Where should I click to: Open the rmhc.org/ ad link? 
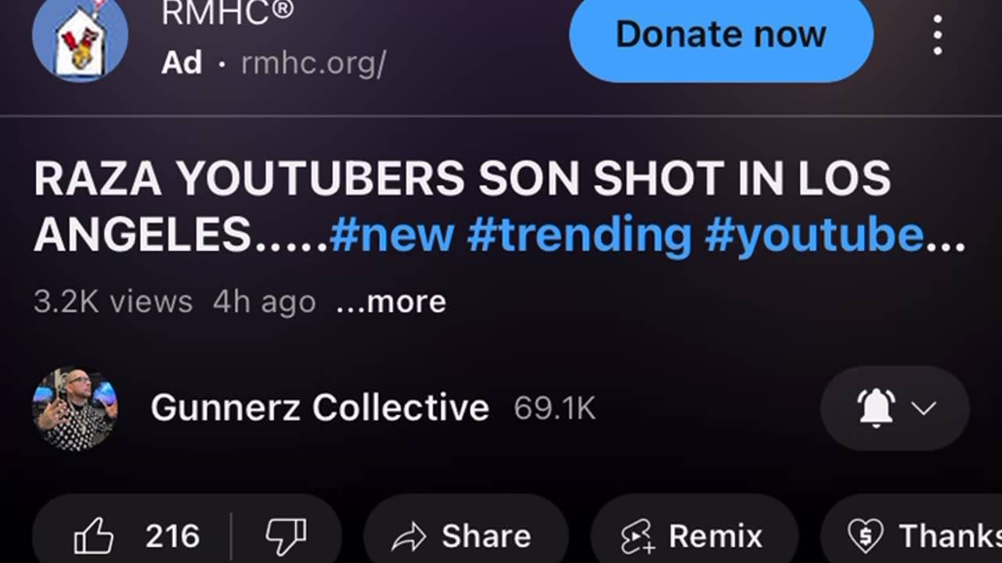pos(313,63)
